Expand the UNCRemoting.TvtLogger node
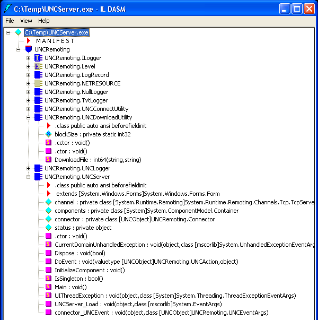 [x=28, y=100]
